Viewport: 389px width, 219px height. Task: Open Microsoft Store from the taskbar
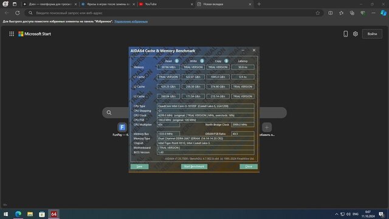coord(42,214)
